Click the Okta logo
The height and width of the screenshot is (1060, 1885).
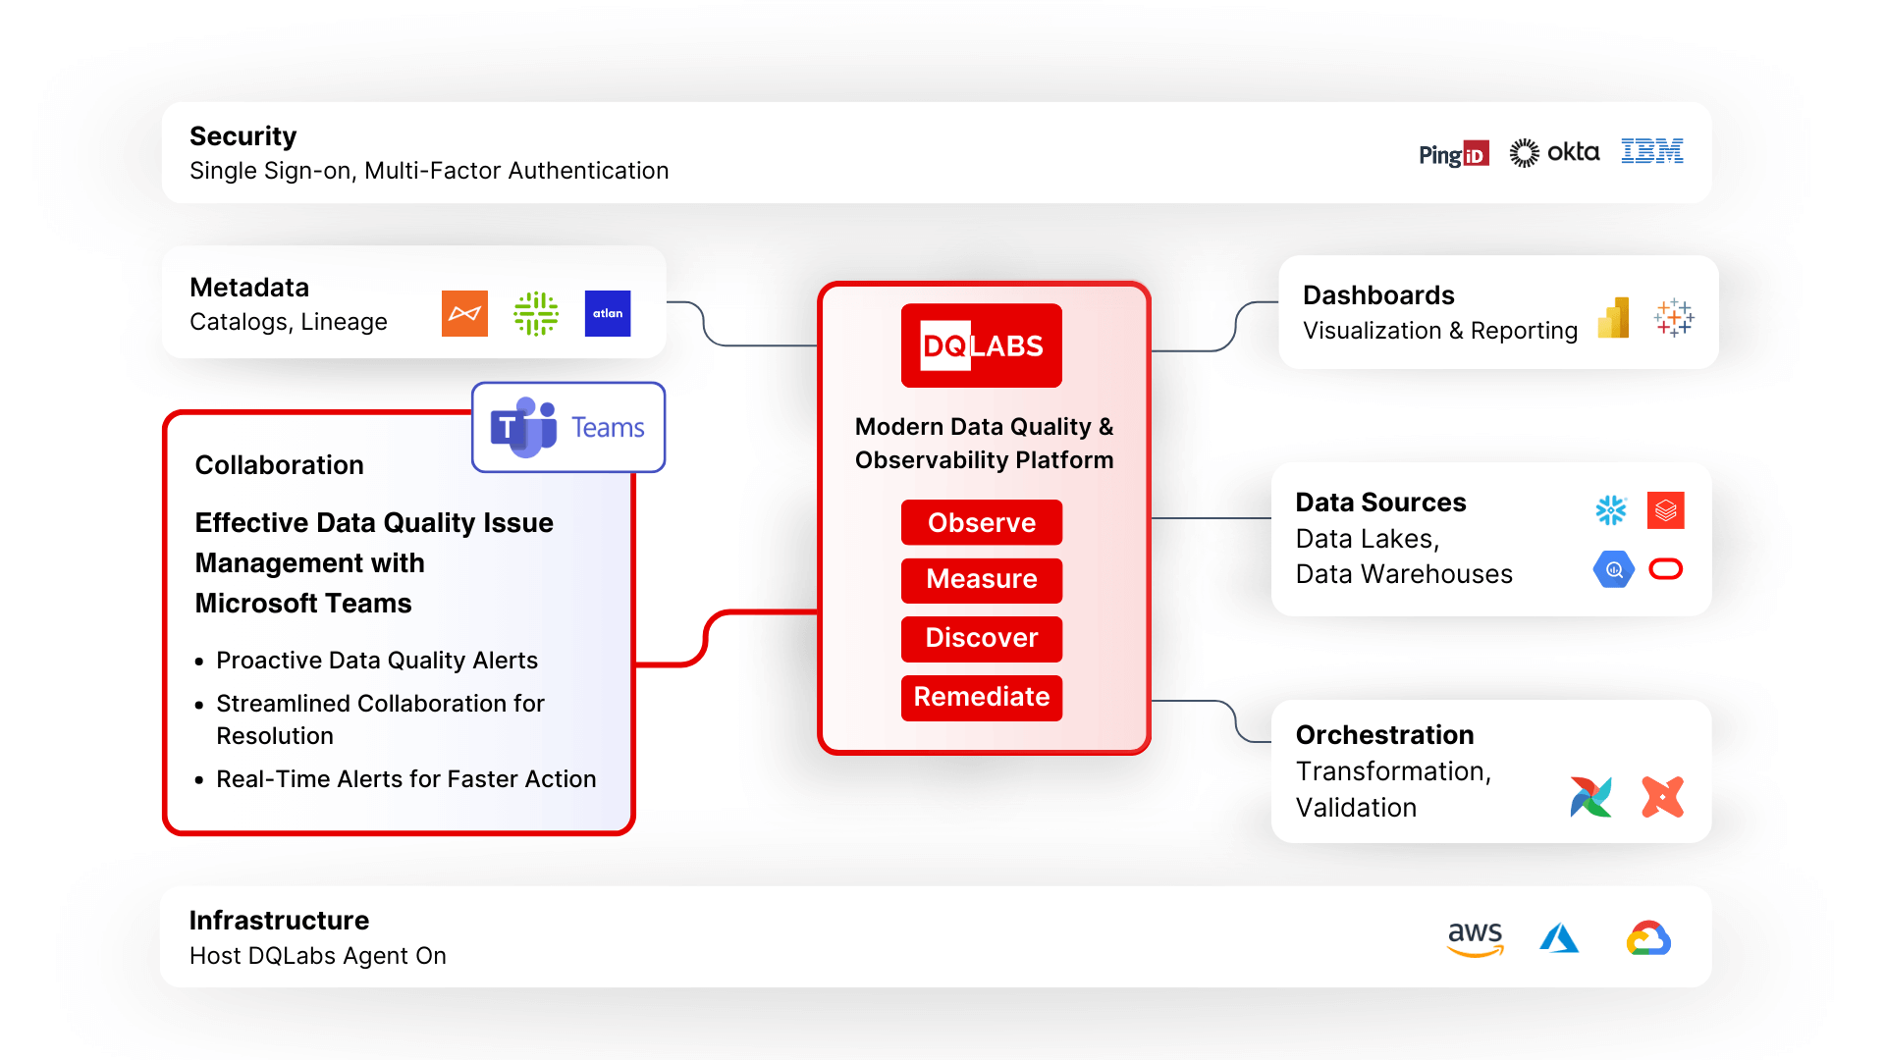click(x=1554, y=152)
